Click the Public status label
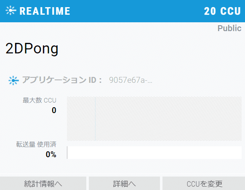Screen dimensions: 245x190 tap(229, 28)
